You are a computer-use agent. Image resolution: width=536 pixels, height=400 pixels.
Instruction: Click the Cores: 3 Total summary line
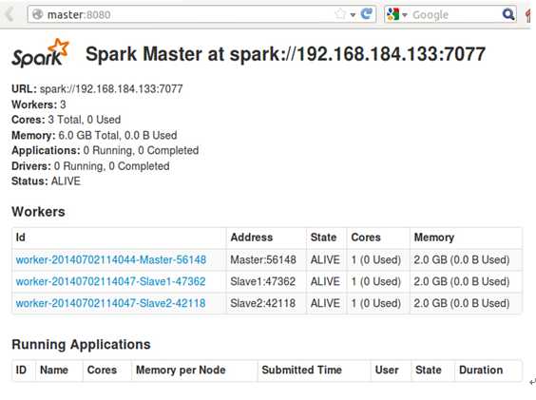66,120
